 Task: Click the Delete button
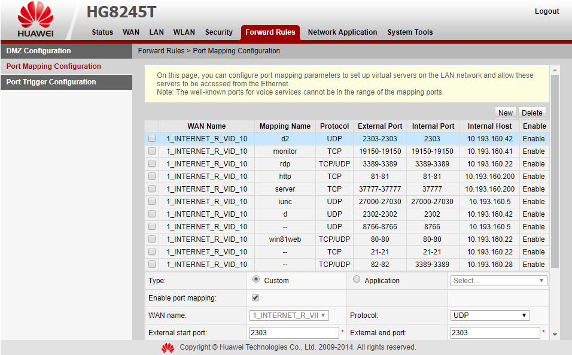(532, 113)
